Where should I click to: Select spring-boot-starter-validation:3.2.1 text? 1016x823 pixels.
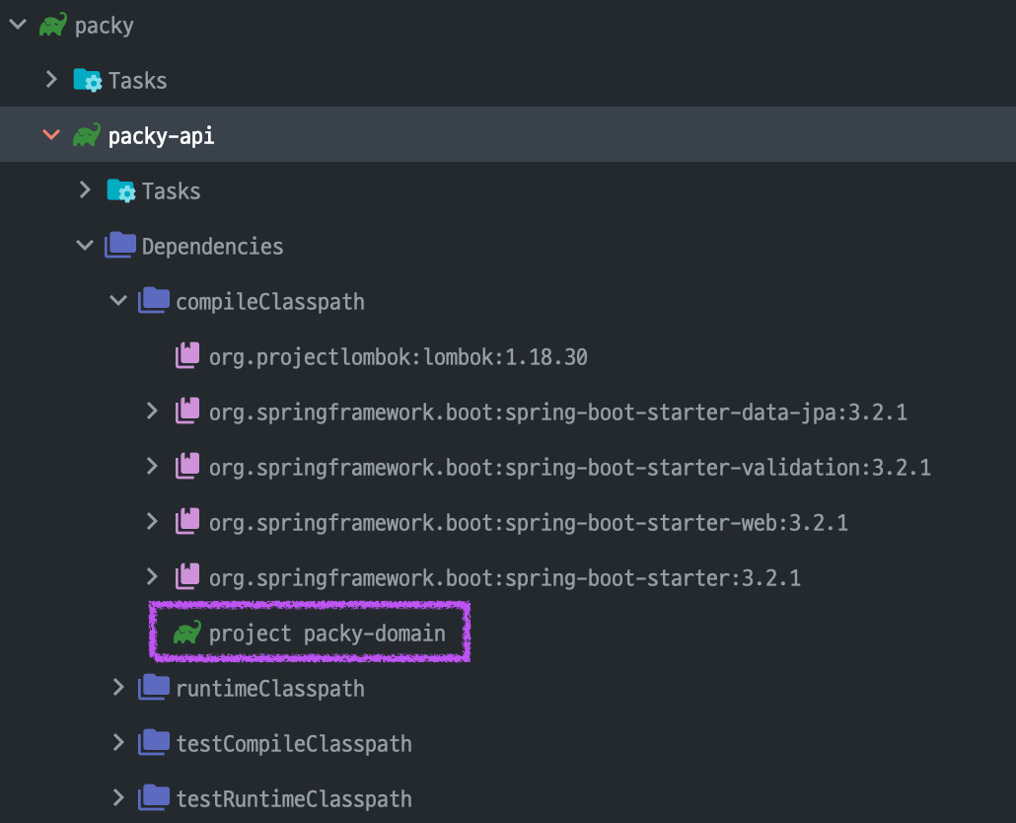coord(718,467)
